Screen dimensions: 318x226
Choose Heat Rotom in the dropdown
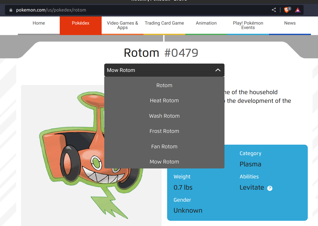tap(164, 100)
